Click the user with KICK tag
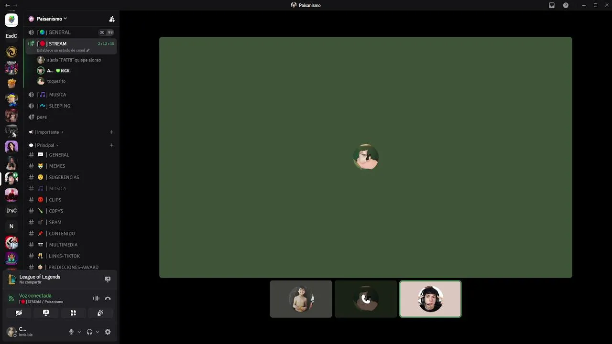Image resolution: width=612 pixels, height=344 pixels. [76, 71]
